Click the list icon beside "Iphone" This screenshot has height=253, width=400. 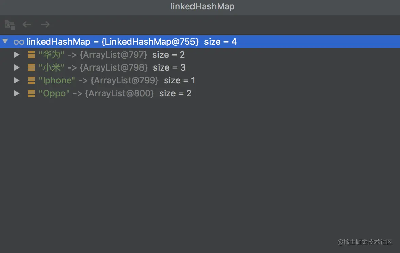(x=31, y=80)
